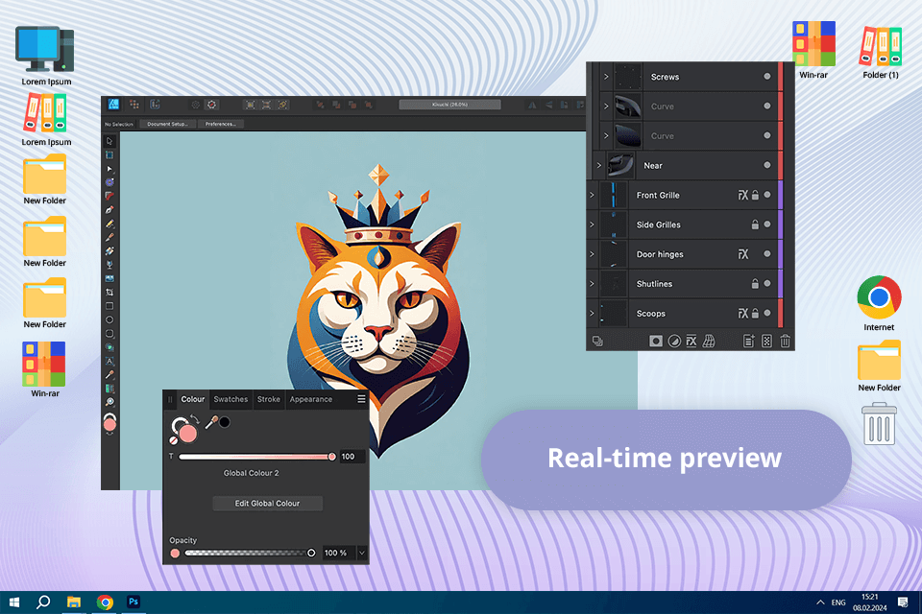Open the Appearance tab
The width and height of the screenshot is (922, 614).
[x=310, y=399]
